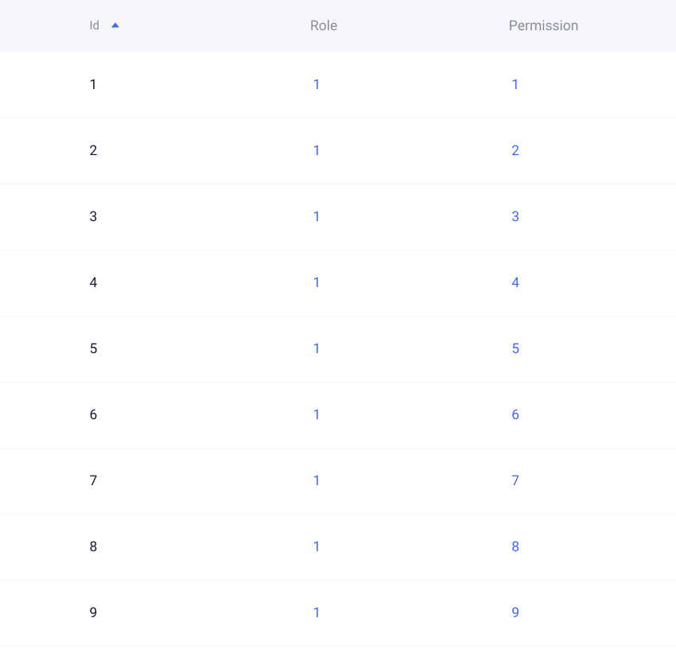Viewport: 676px width, 661px height.
Task: Open Permission link 6
Action: tap(515, 414)
